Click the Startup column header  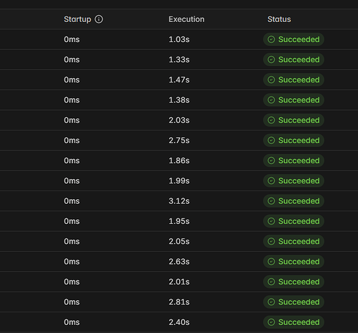(x=77, y=19)
